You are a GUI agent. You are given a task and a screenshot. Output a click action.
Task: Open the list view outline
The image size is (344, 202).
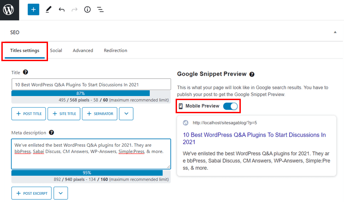(100, 10)
